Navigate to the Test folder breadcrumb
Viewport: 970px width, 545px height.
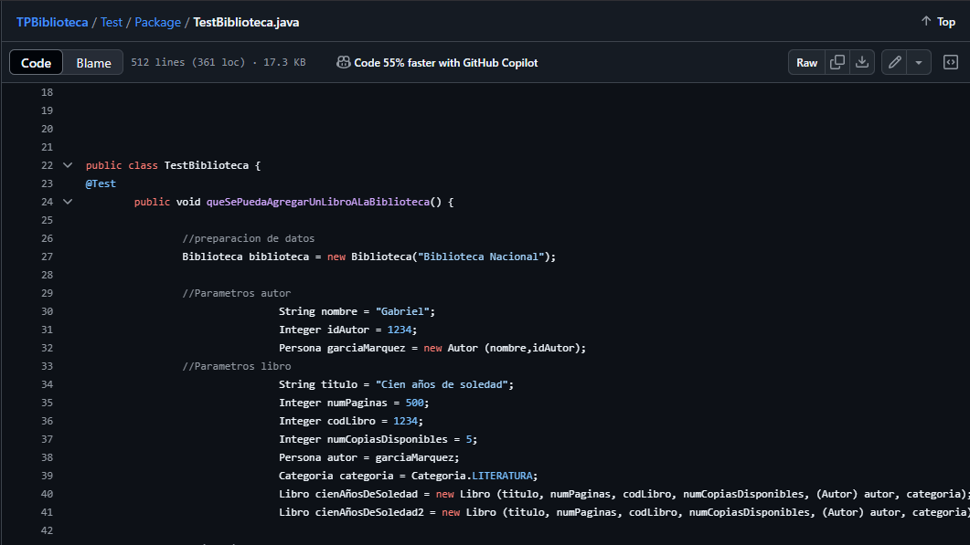tap(112, 21)
